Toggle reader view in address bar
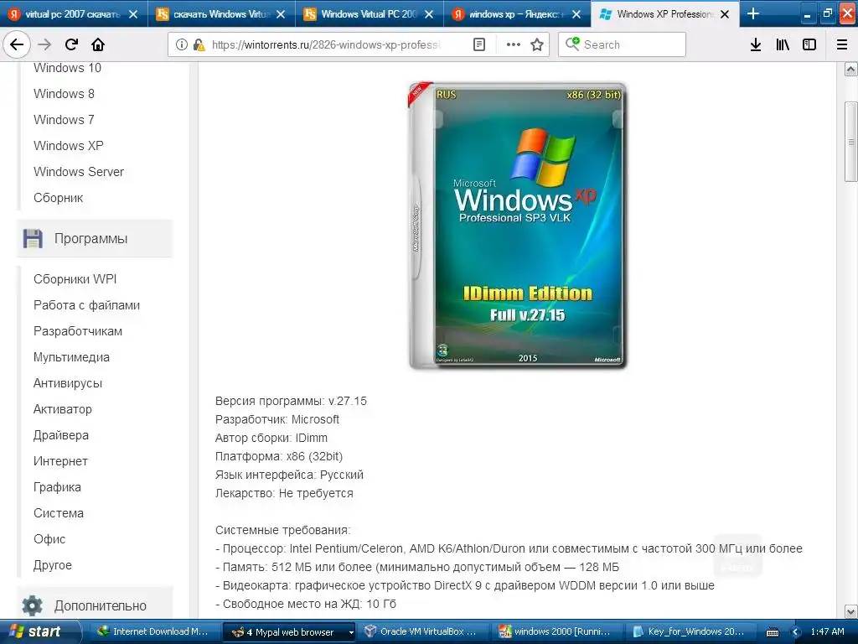The height and width of the screenshot is (644, 858). 478,44
